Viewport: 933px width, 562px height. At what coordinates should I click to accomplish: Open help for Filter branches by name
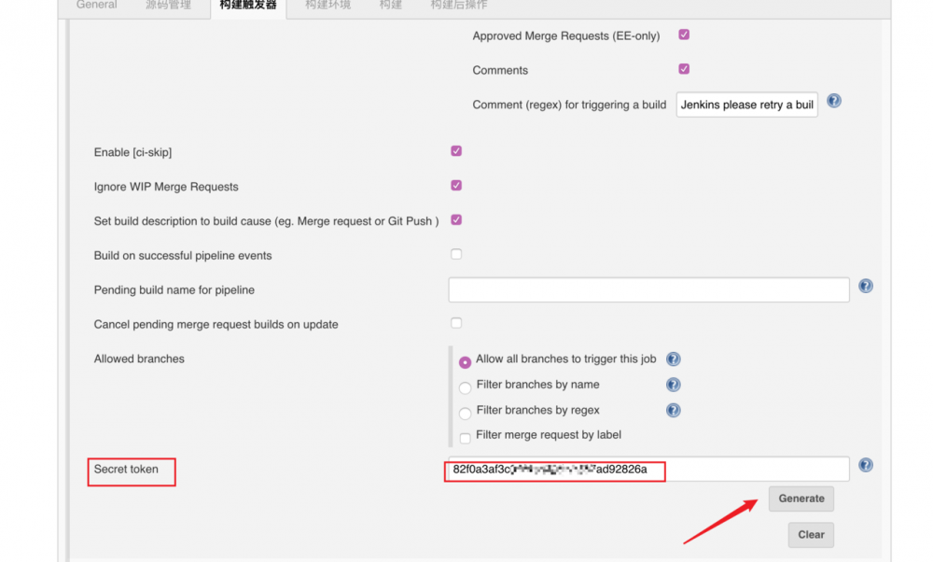tap(674, 384)
